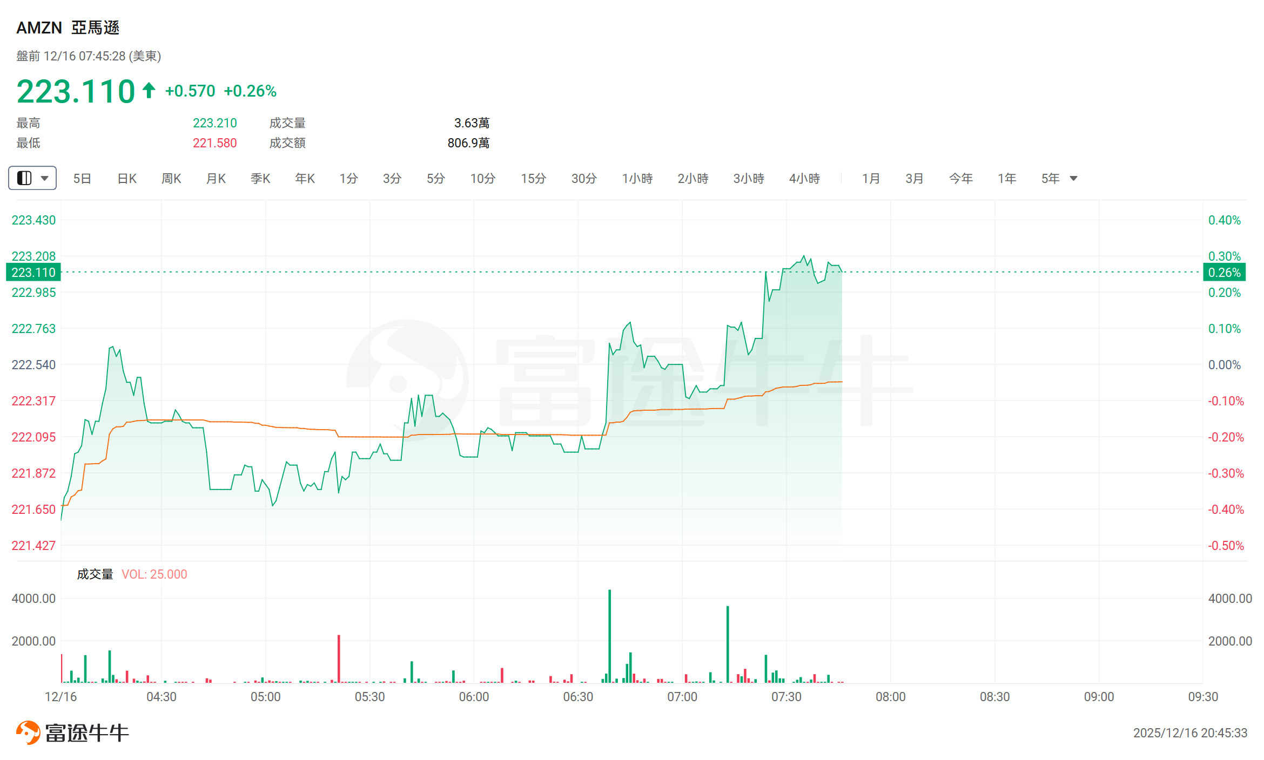The image size is (1264, 760).
Task: Pick the 15分 interval
Action: [533, 179]
